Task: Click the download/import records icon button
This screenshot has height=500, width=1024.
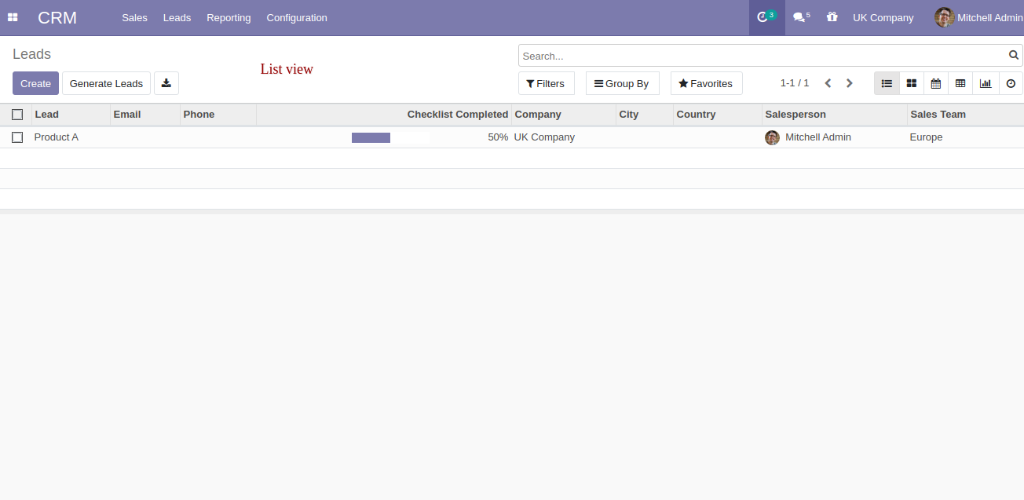Action: tap(166, 83)
